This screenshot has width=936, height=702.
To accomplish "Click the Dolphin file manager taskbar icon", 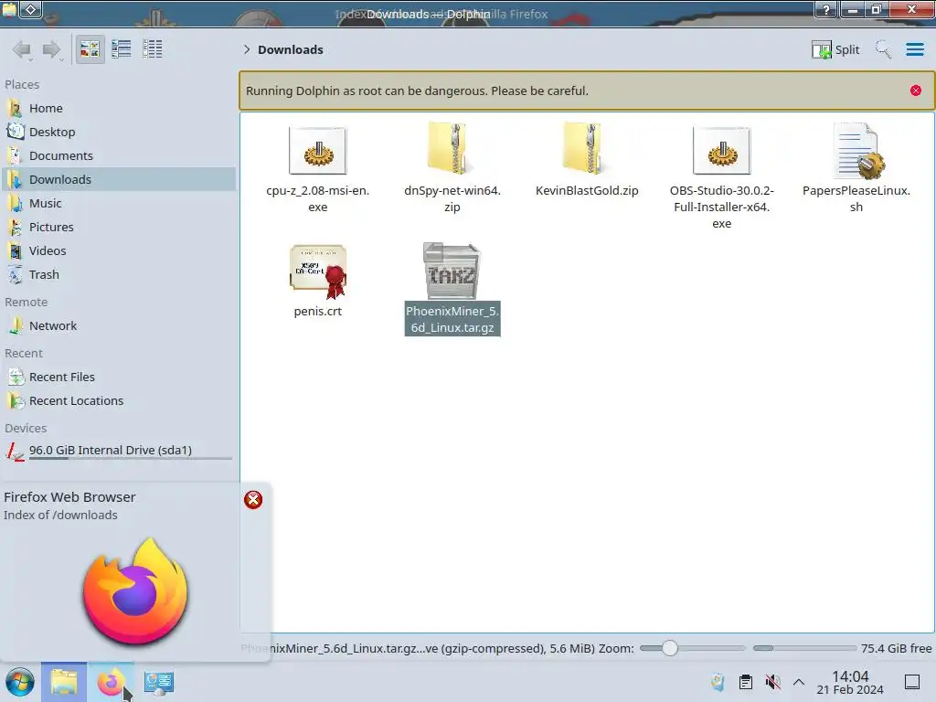I will [x=64, y=682].
